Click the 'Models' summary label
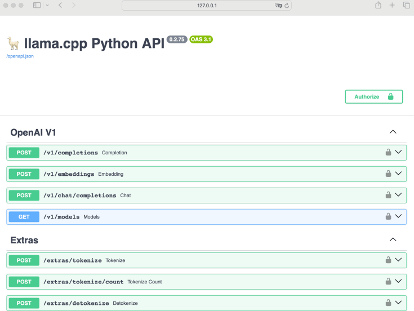414x311 pixels. (92, 217)
